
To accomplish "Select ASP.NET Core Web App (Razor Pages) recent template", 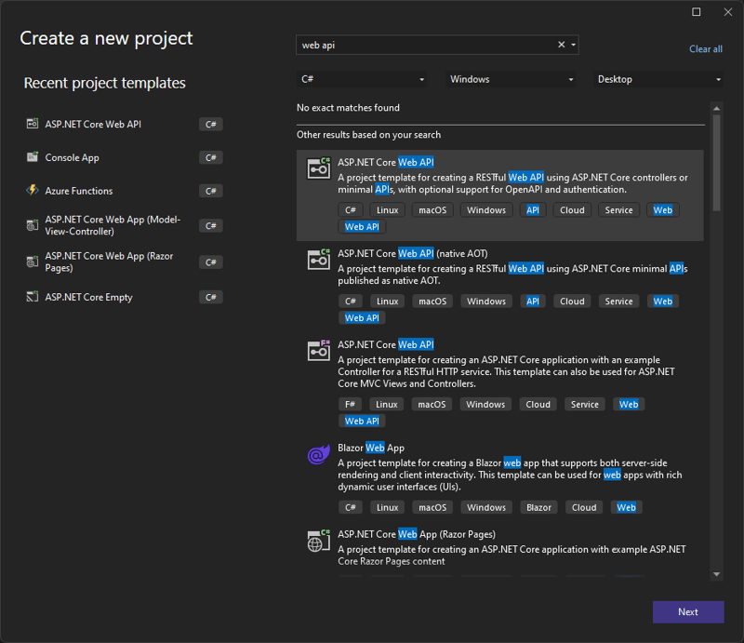I will [110, 262].
